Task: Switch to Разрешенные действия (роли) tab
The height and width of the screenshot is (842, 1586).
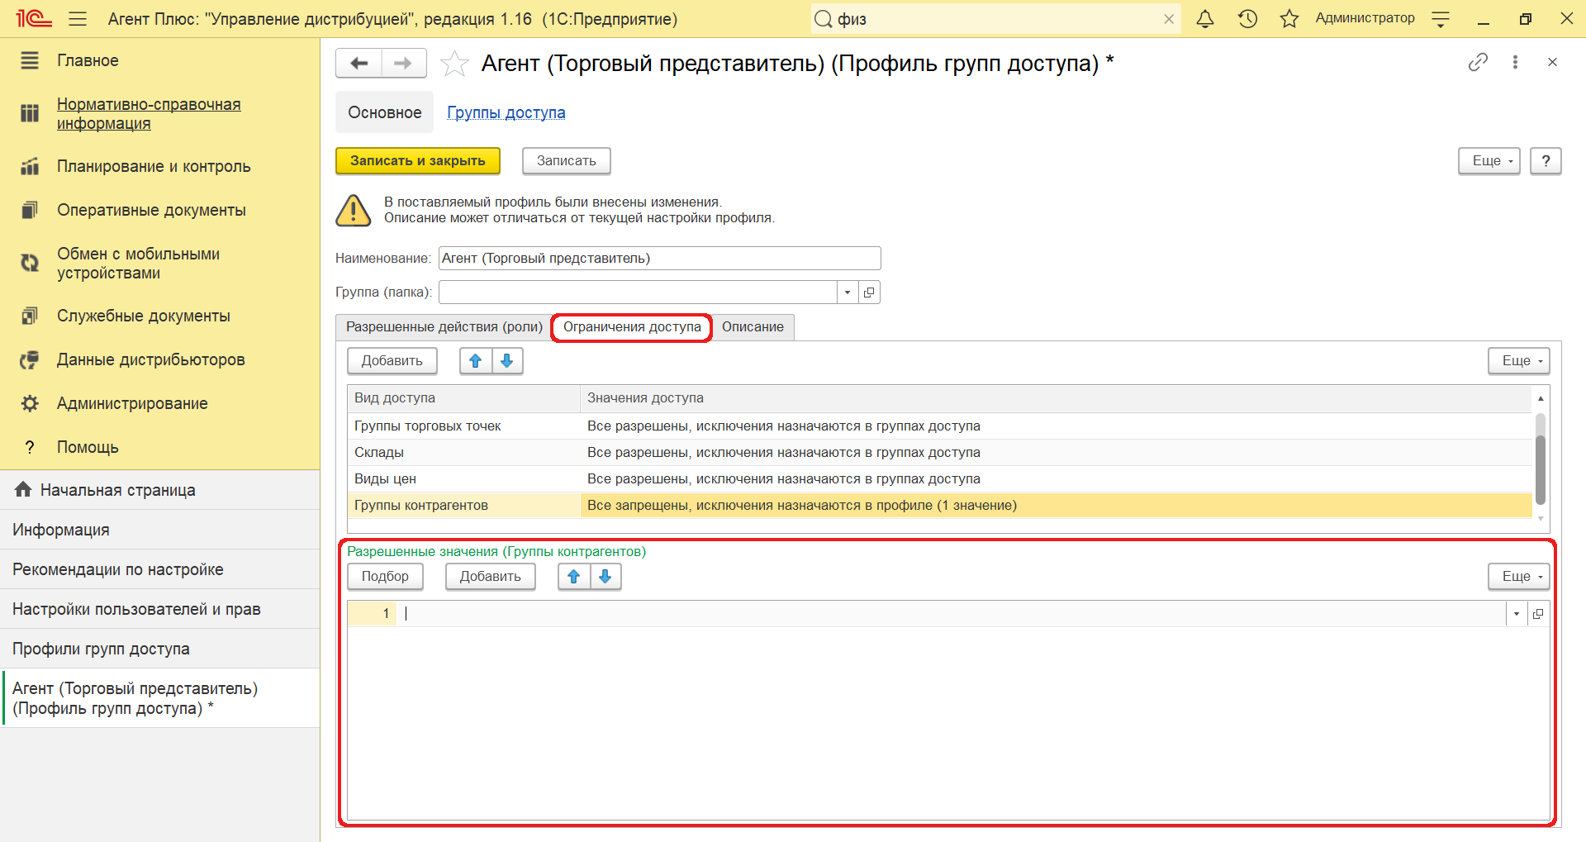Action: click(x=444, y=326)
